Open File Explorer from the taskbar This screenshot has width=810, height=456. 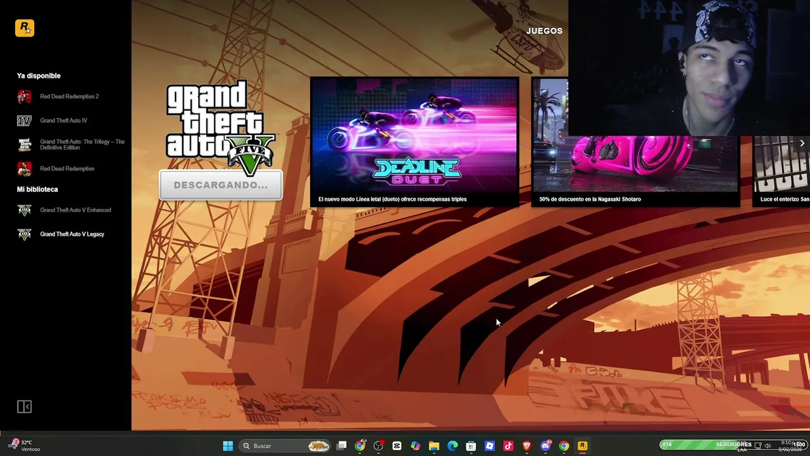pos(434,446)
